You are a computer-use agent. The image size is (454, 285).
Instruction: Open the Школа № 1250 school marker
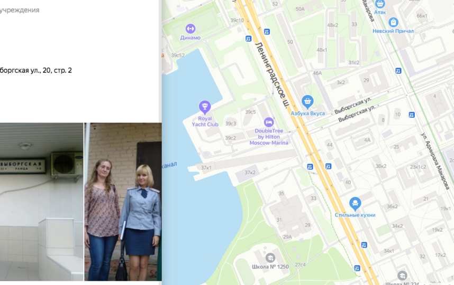point(270,258)
